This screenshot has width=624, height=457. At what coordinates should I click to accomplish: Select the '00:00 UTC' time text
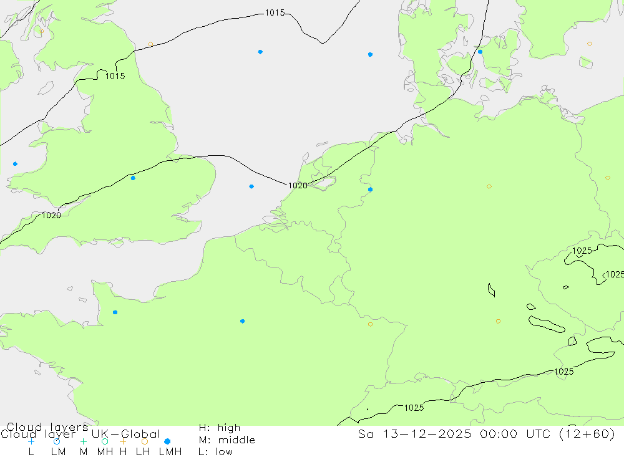pos(516,433)
